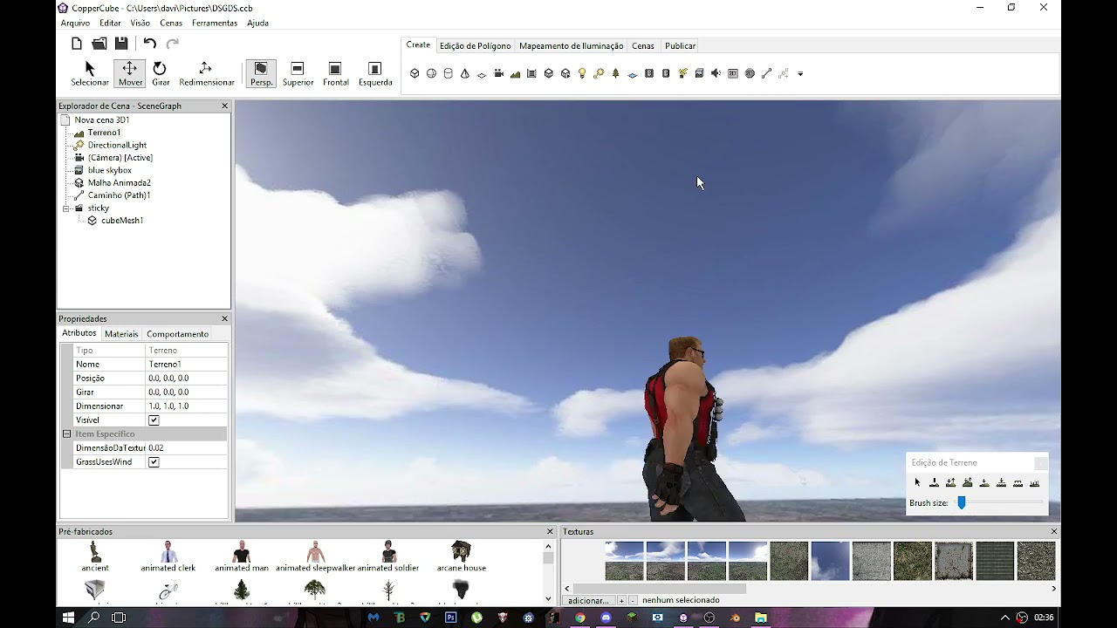The height and width of the screenshot is (628, 1117).
Task: Open Windows Start menu
Action: point(68,618)
